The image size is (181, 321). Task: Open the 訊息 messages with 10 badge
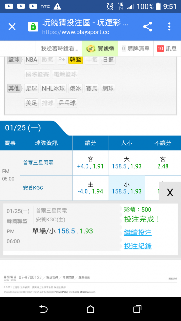167,48
